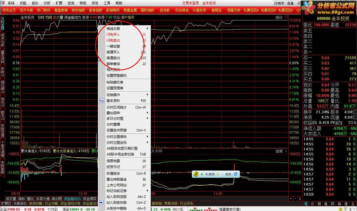Switch to the 成交量 indicator tab
Viewport: 357px width, 211px height.
[x=11, y=199]
